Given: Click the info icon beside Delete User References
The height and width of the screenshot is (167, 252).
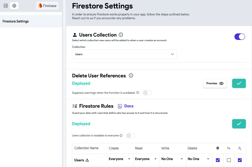Looking at the screenshot, I should [x=131, y=76].
